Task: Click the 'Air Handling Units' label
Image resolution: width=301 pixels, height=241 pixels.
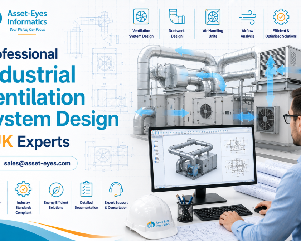Action: coord(213,33)
